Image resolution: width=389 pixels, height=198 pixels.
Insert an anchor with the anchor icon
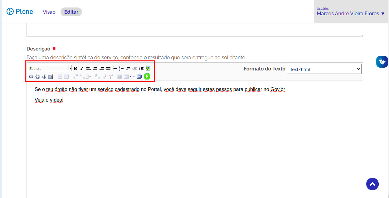tap(44, 76)
